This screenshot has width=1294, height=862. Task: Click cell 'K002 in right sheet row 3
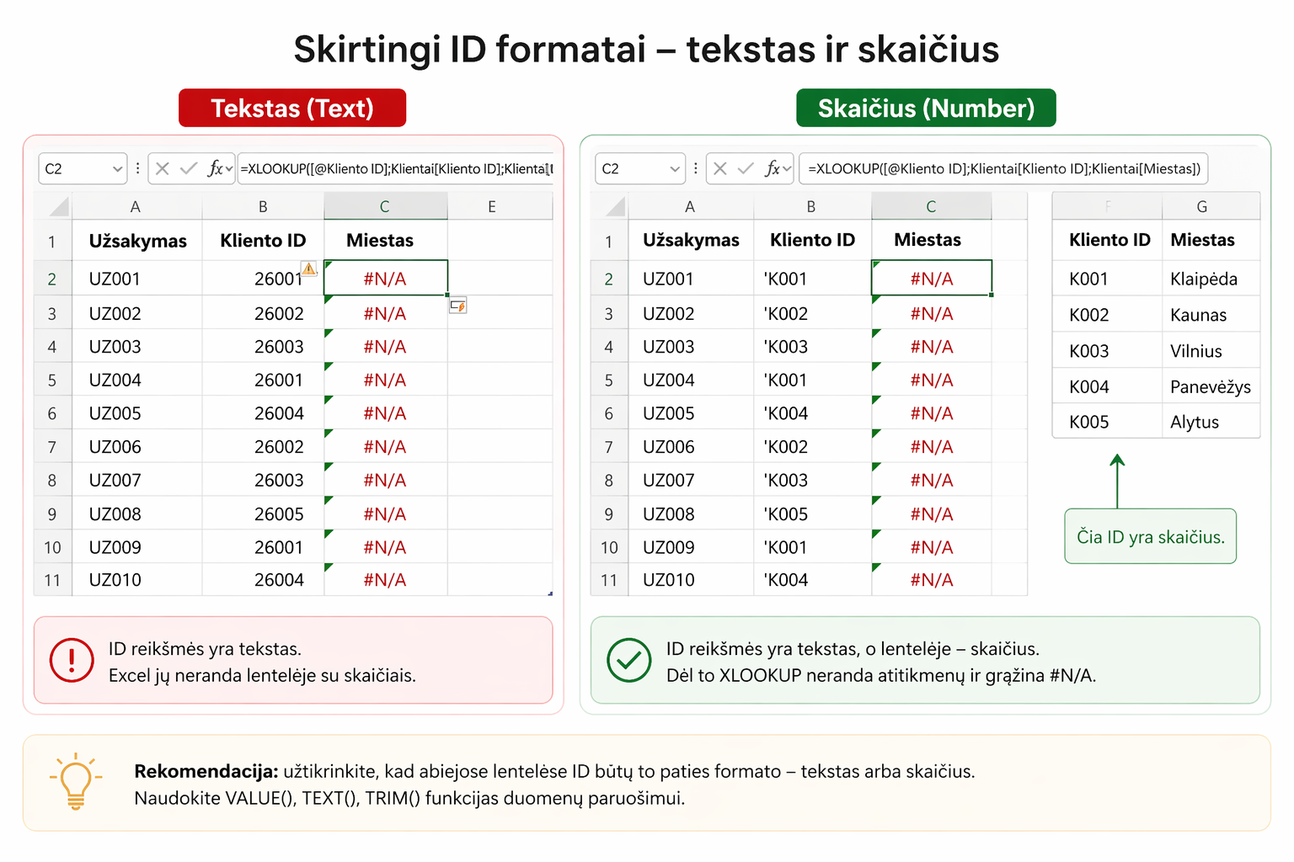pos(812,313)
